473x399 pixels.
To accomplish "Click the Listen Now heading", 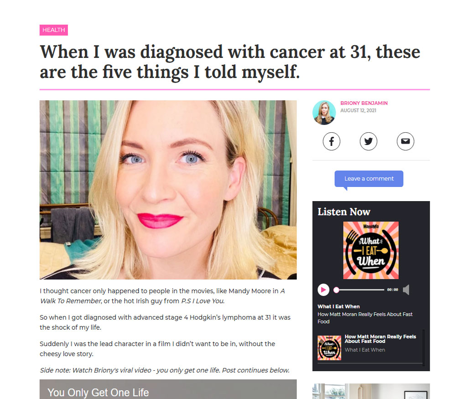I will tap(343, 212).
